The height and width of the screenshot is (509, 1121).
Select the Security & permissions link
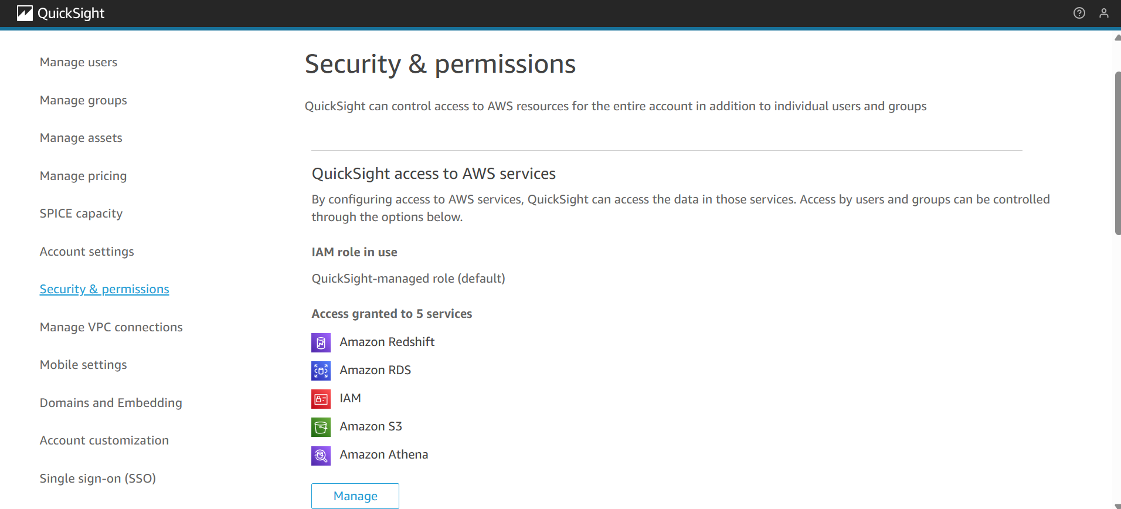[x=104, y=289]
